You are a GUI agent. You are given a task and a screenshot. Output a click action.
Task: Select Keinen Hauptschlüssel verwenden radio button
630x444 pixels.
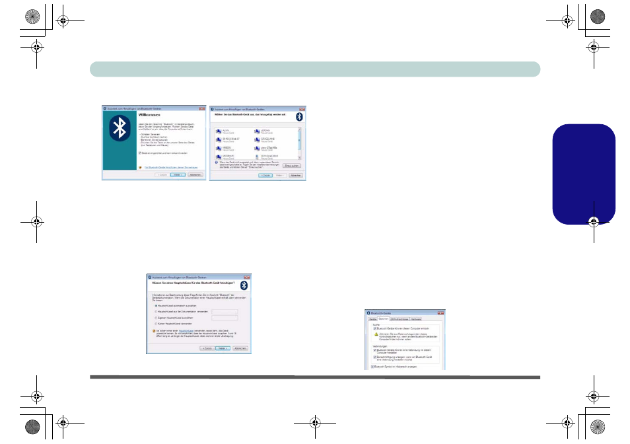point(156,324)
